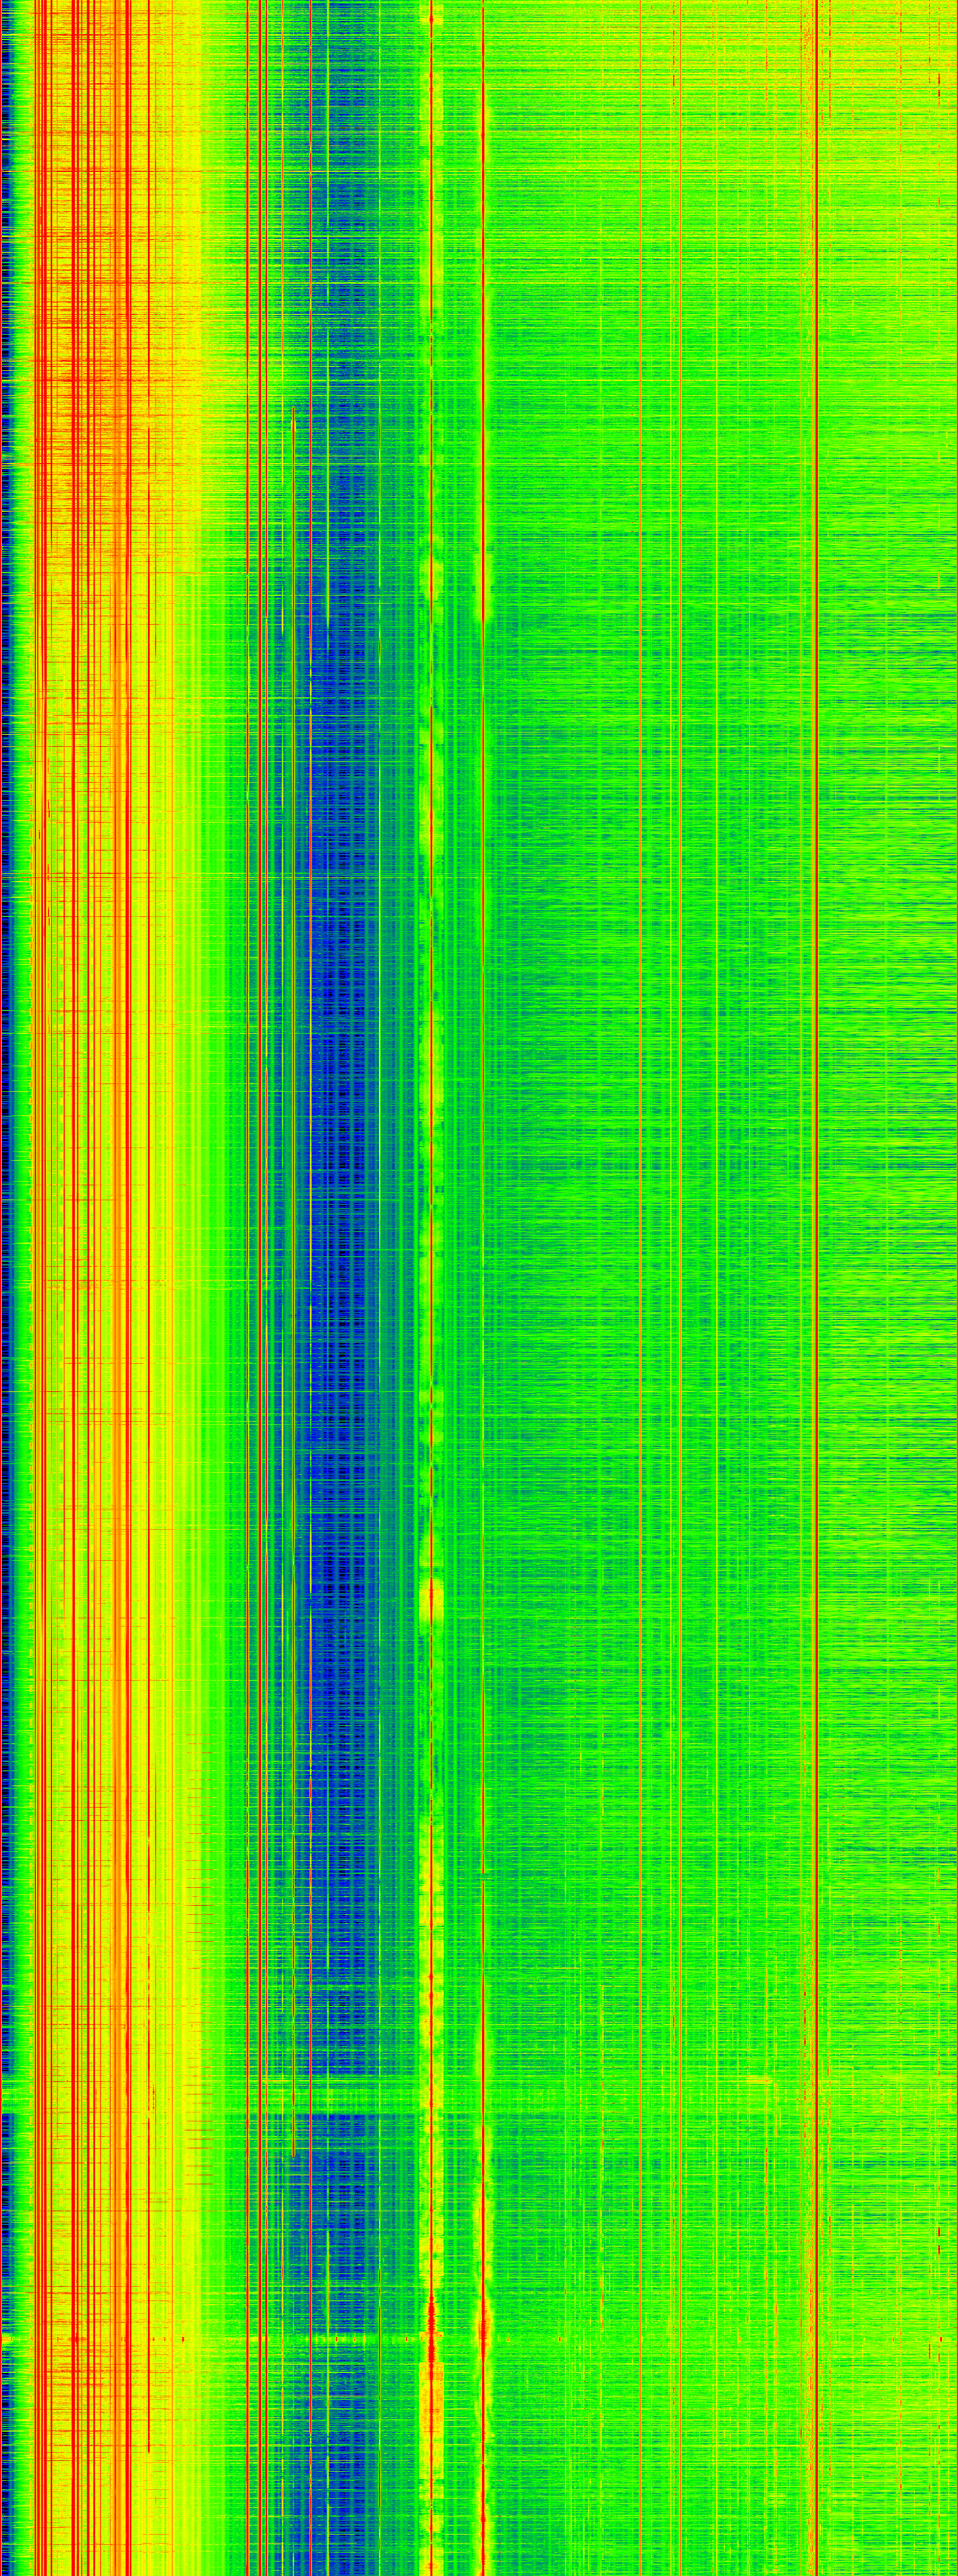
Task: Click the top of the central yellow-red vertical line
Action: click(x=432, y=15)
